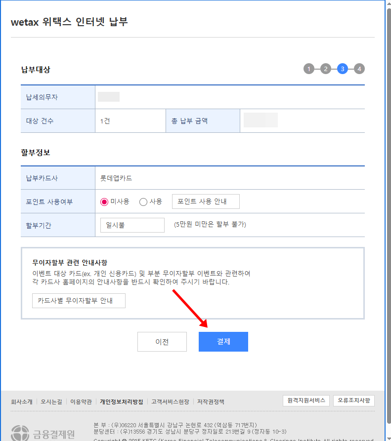Click the 포인트 사용여부 label cell

58,201
